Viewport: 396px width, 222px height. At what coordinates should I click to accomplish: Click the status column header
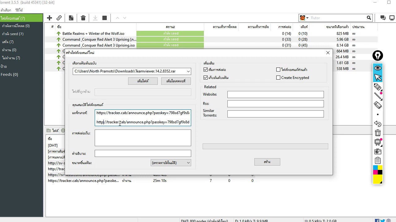tap(170, 27)
